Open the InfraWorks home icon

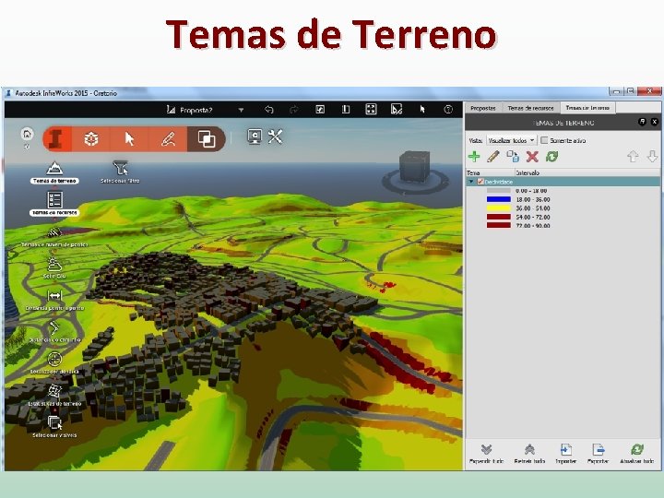click(27, 135)
